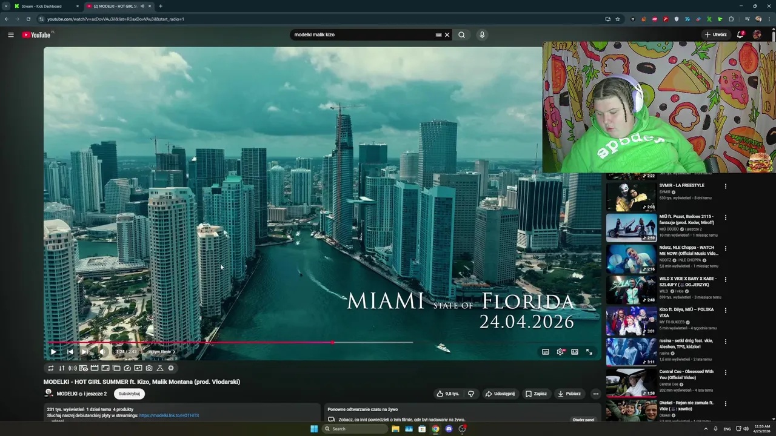The image size is (776, 436).
Task: Open the on-screen keyboard icon in search box
Action: click(438, 35)
